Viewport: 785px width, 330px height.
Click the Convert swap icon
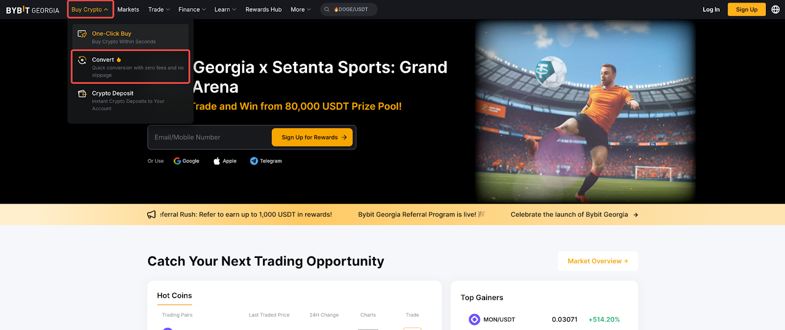[x=82, y=60]
